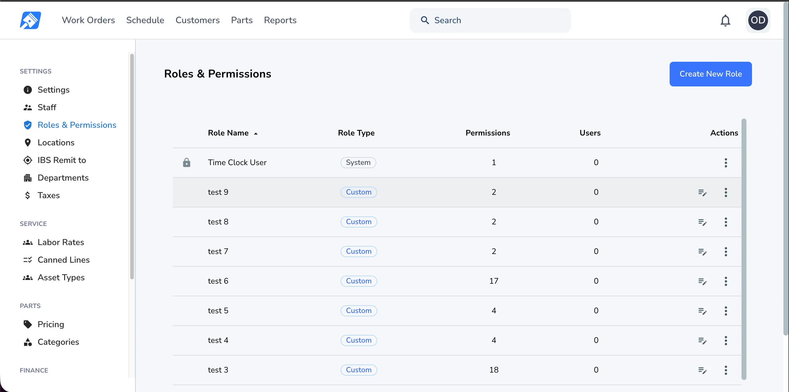Click permissions count 17 for test 6

[x=494, y=281]
